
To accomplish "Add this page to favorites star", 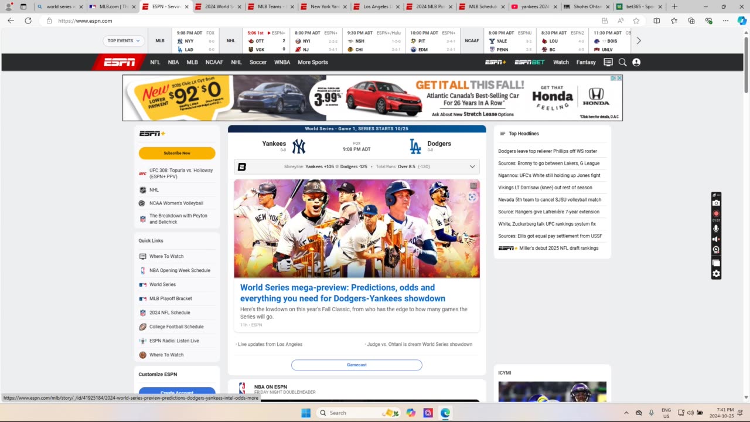I will [x=636, y=21].
